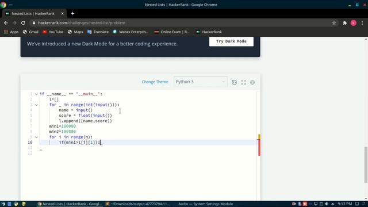This screenshot has height=207, width=368.
Task: Click the Try Dark Mode button
Action: click(x=231, y=41)
